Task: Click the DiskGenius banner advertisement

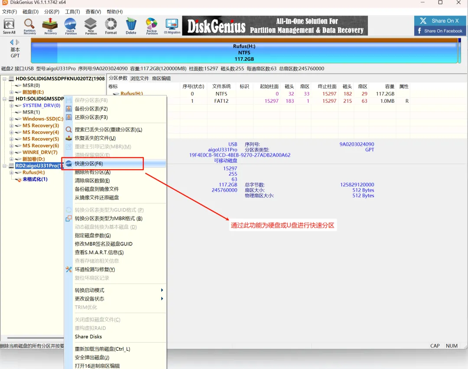Action: point(275,26)
